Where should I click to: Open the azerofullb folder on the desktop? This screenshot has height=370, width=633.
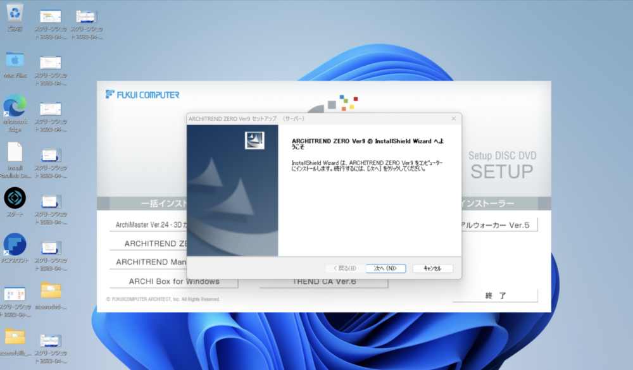[x=15, y=337]
